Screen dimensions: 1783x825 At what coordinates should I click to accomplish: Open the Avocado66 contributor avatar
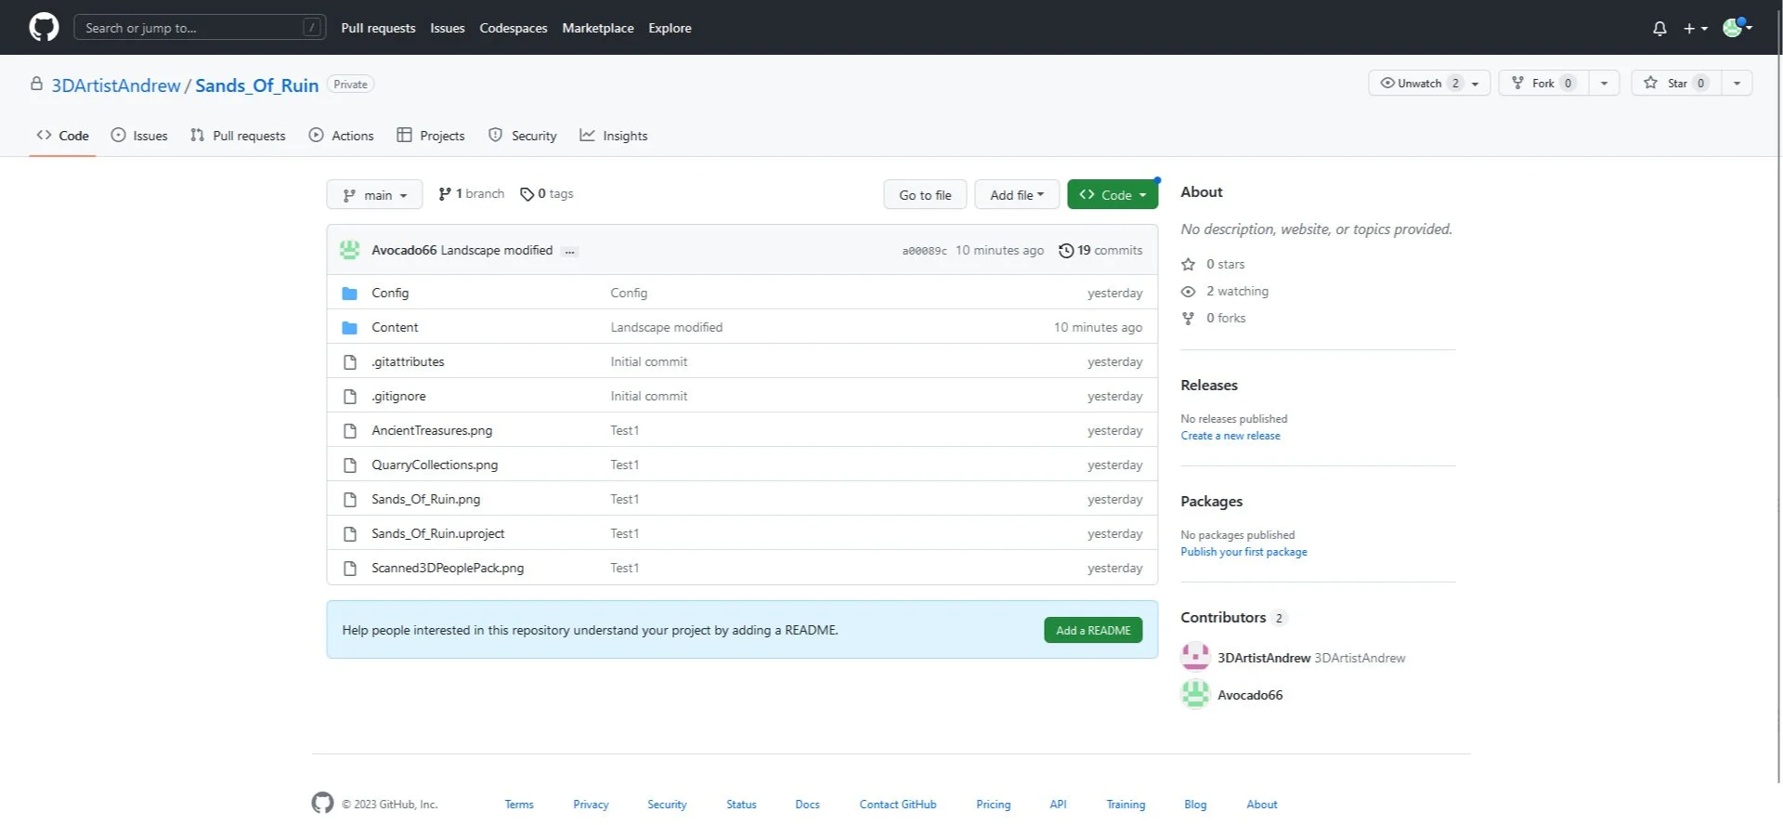point(1195,694)
